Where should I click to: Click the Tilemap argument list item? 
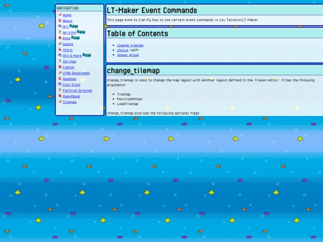[x=124, y=94]
